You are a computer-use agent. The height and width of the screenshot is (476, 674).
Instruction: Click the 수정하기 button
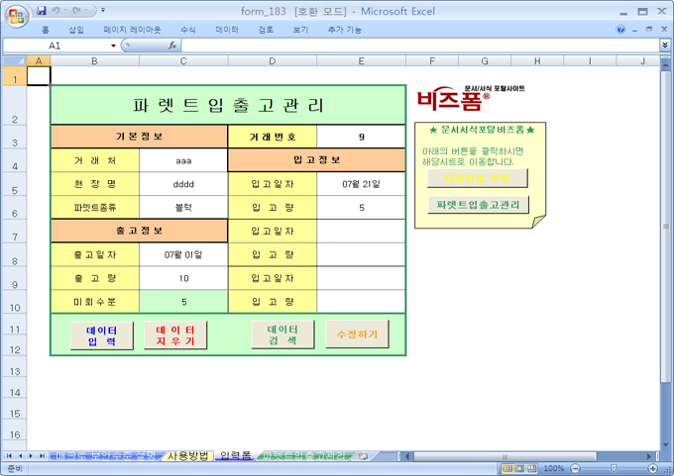pos(357,334)
